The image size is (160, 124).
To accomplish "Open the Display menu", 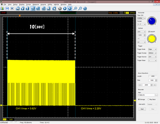I will 22,4.
